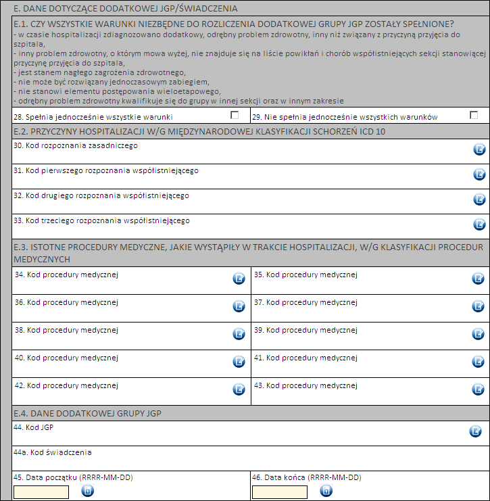The height and width of the screenshot is (501, 490).
Task: Open lookup for field 34 procedure code
Action: [x=239, y=279]
